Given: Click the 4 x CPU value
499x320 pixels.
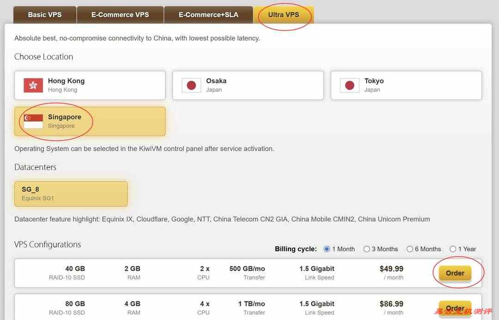Looking at the screenshot, I should pos(205,304).
